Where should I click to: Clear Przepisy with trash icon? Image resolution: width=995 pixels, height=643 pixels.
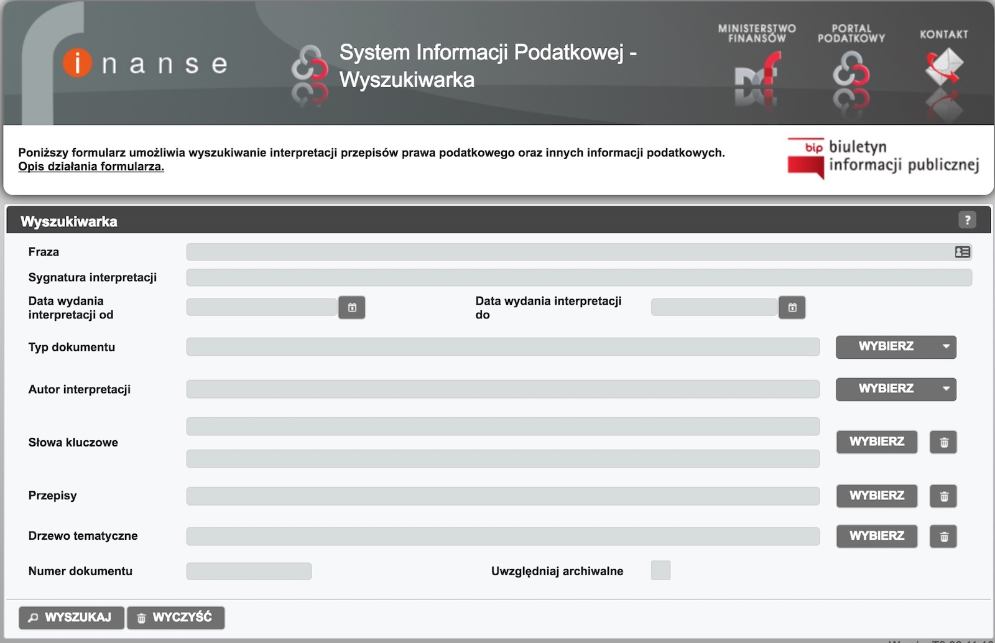tap(943, 496)
